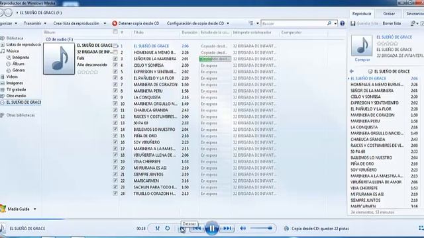Image resolution: width=424 pixels, height=238 pixels.
Task: Uncheck track 9 LA CONQUISTA
Action: (115, 97)
